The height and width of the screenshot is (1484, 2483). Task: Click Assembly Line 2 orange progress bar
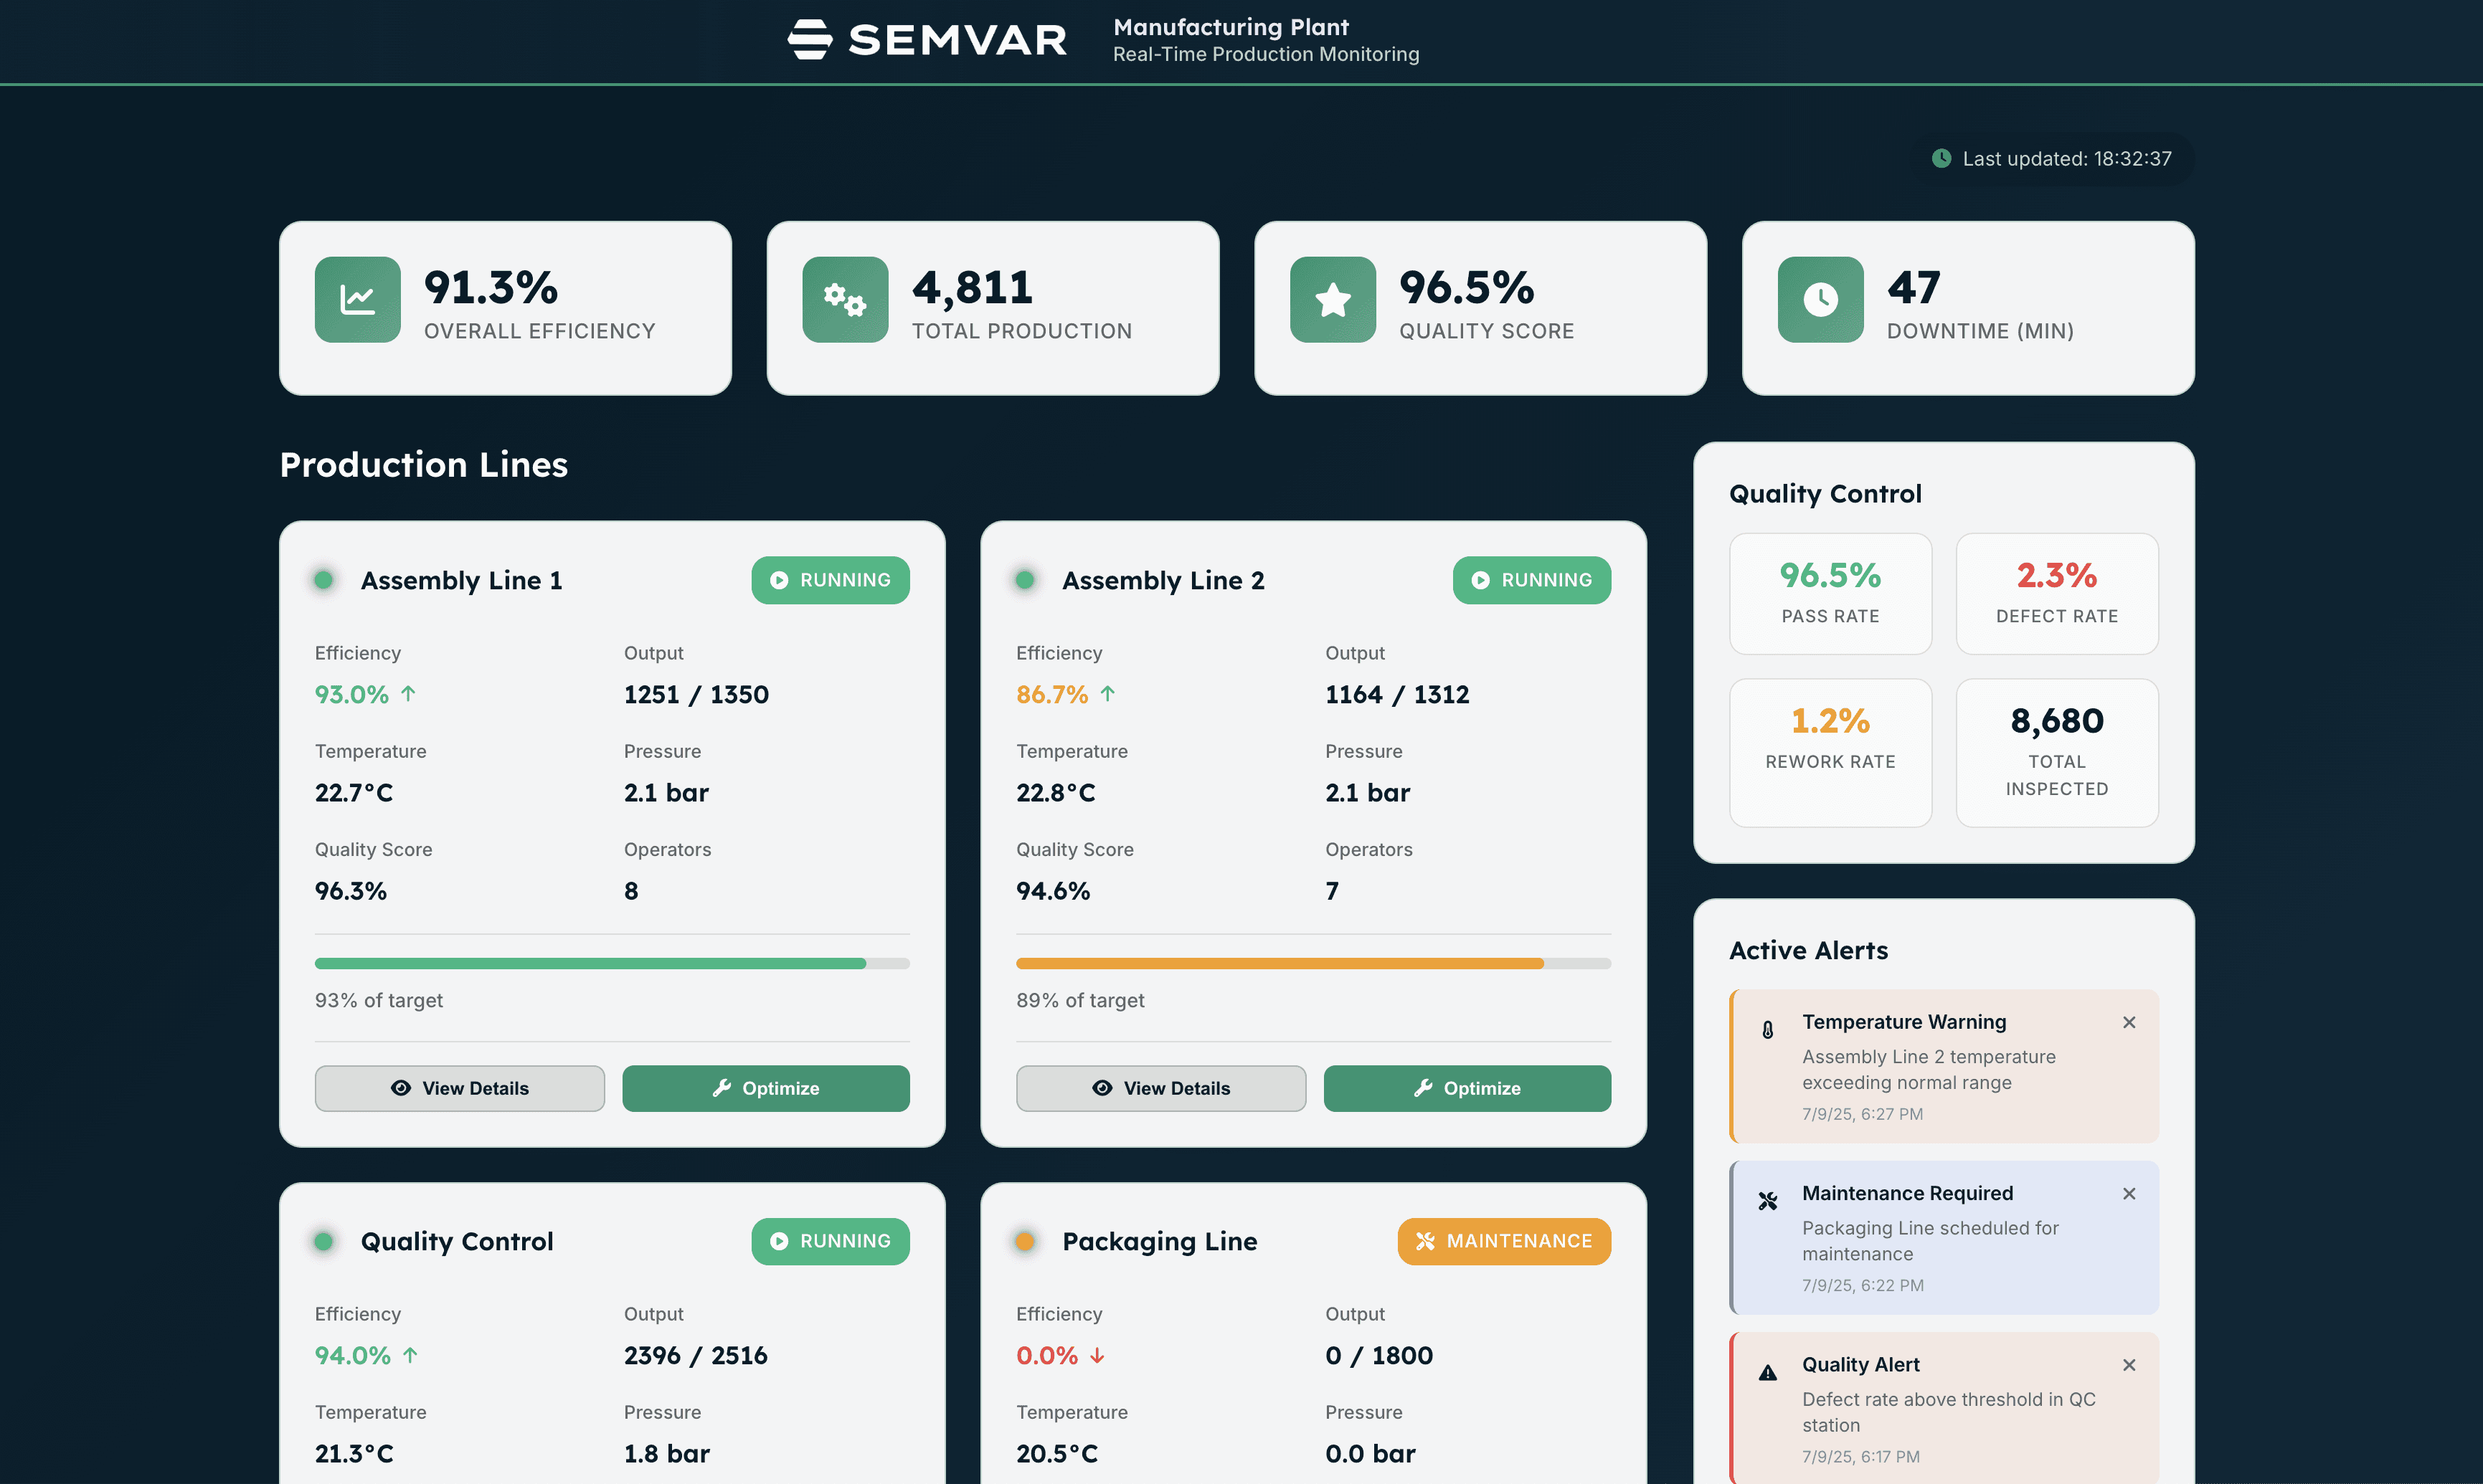[x=1280, y=963]
